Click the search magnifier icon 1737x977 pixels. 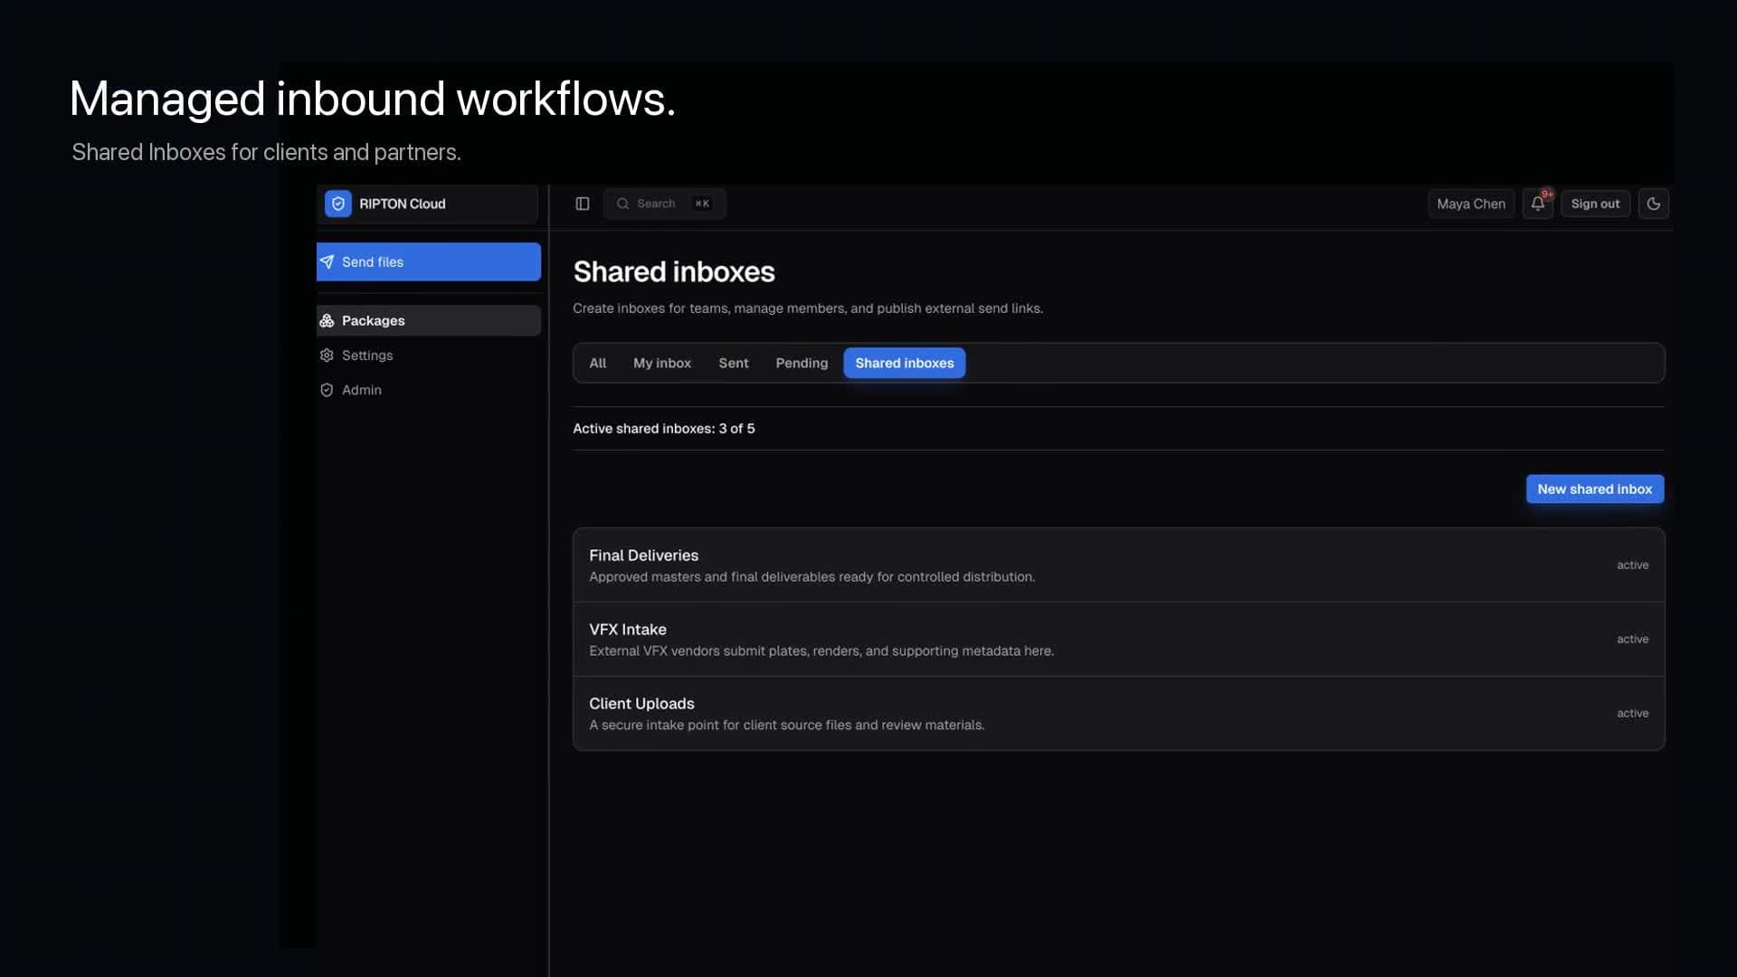[x=622, y=204]
